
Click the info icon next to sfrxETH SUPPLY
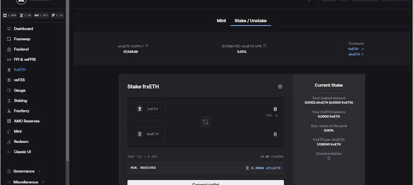(147, 46)
